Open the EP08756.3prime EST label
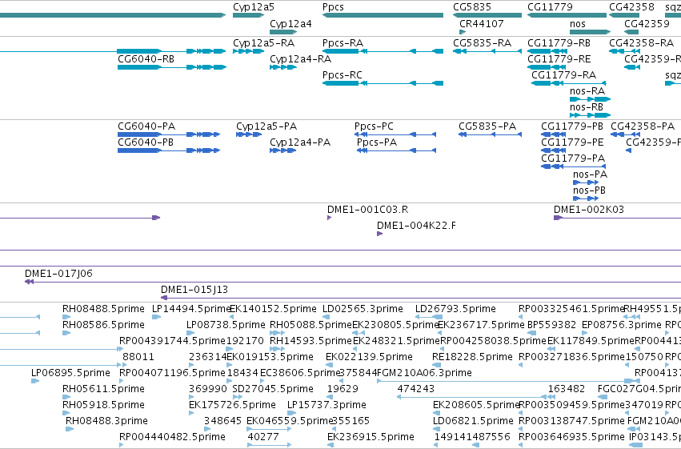The height and width of the screenshot is (449, 681). click(x=622, y=325)
